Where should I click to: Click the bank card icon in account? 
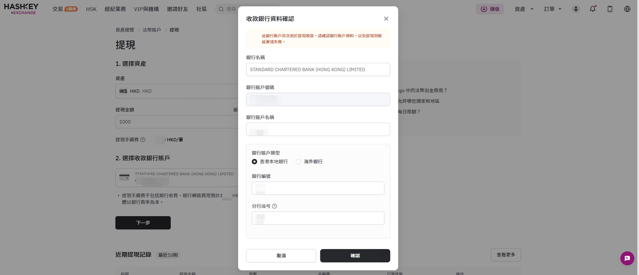[x=124, y=177]
